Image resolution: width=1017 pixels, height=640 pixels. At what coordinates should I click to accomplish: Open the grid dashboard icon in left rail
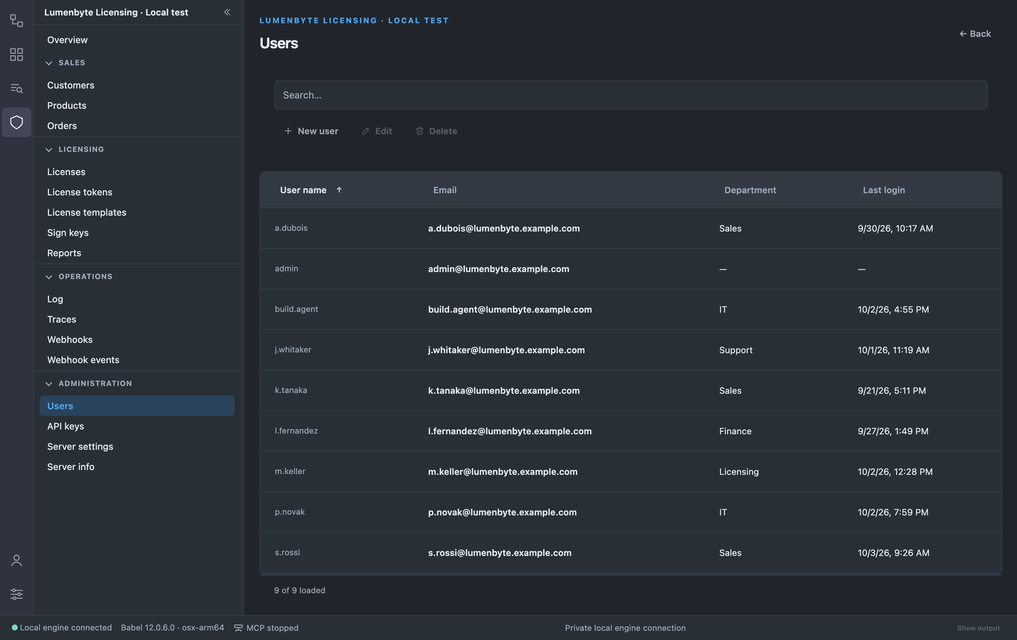17,55
